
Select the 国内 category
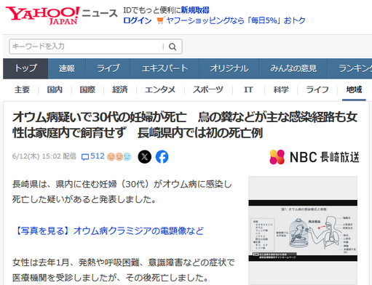click(x=55, y=89)
